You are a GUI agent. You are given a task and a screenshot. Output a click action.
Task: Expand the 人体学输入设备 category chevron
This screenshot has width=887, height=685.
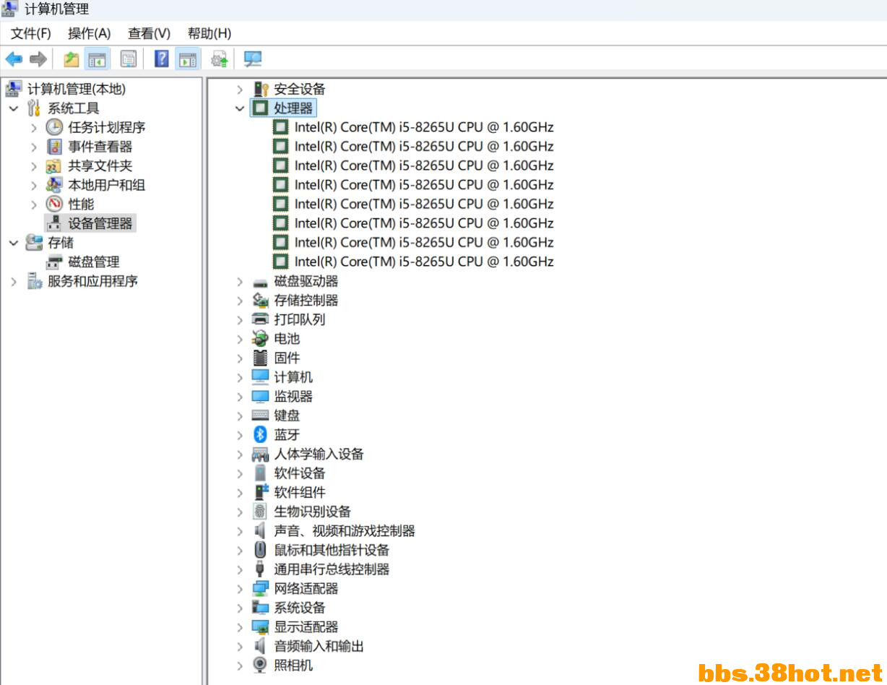point(240,454)
